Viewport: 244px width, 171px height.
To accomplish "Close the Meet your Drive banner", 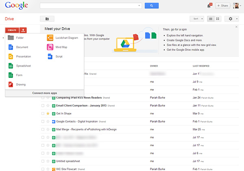I will pyautogui.click(x=237, y=27).
